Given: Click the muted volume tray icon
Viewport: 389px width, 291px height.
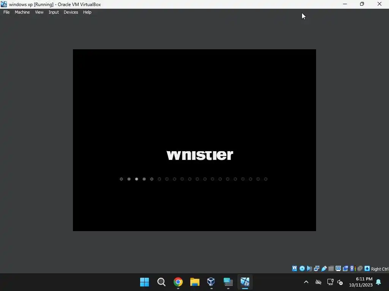Looking at the screenshot, I should tap(340, 282).
